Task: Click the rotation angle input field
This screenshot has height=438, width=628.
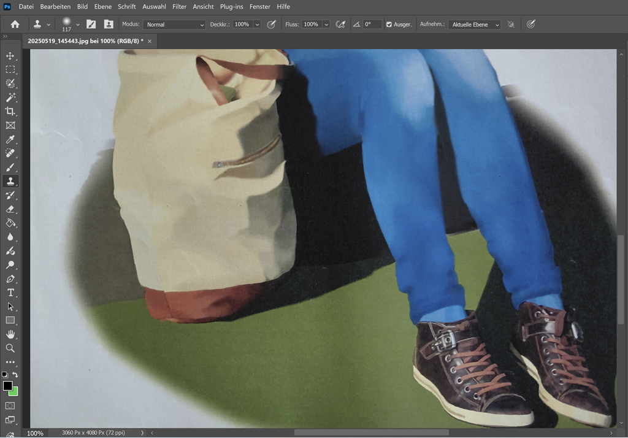Action: click(x=372, y=25)
